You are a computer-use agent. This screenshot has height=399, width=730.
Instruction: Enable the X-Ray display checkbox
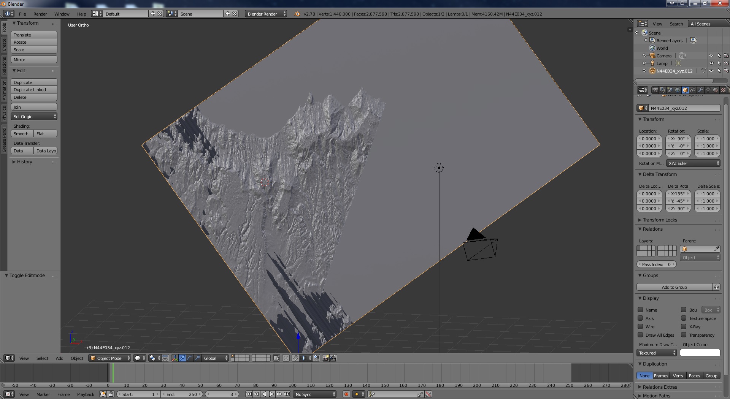click(x=684, y=326)
